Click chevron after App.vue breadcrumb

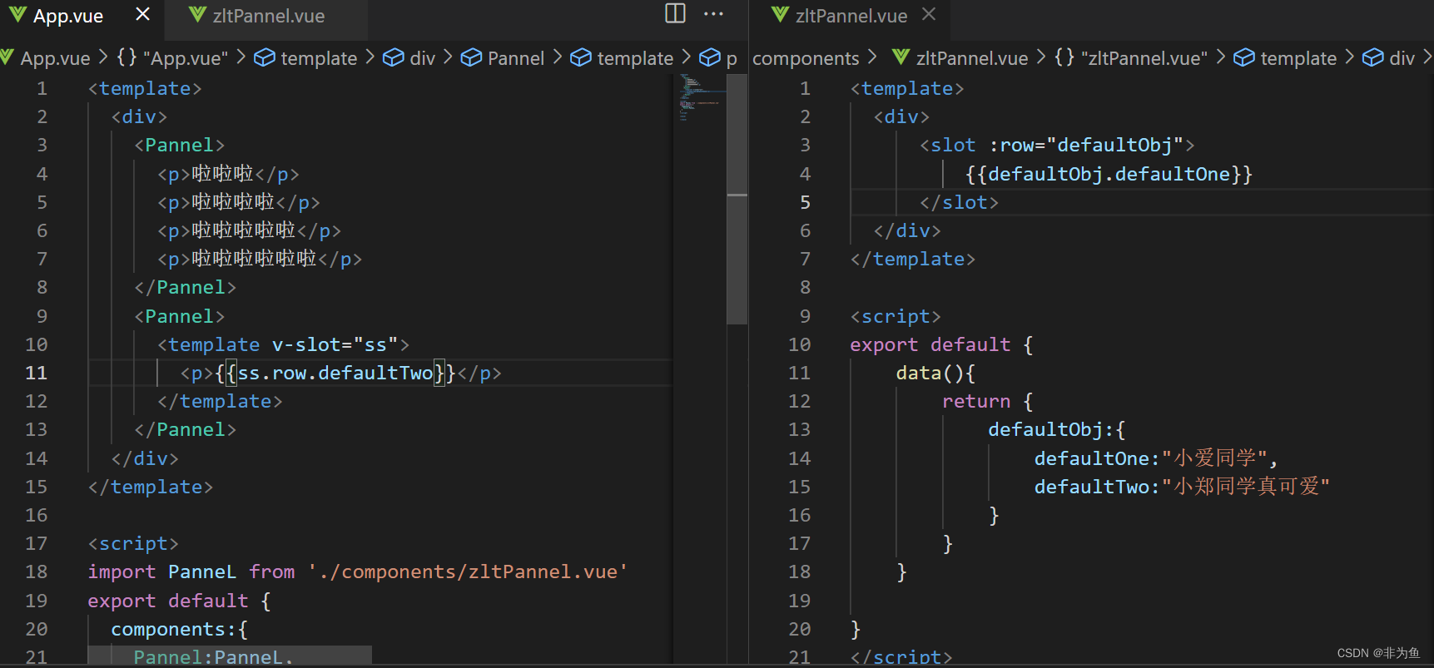click(x=103, y=57)
